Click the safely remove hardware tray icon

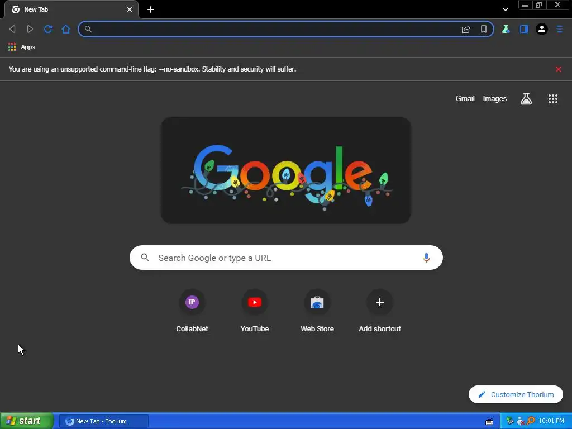click(x=509, y=421)
